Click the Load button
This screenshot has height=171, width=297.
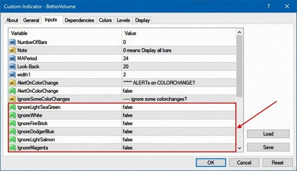pos(268,134)
